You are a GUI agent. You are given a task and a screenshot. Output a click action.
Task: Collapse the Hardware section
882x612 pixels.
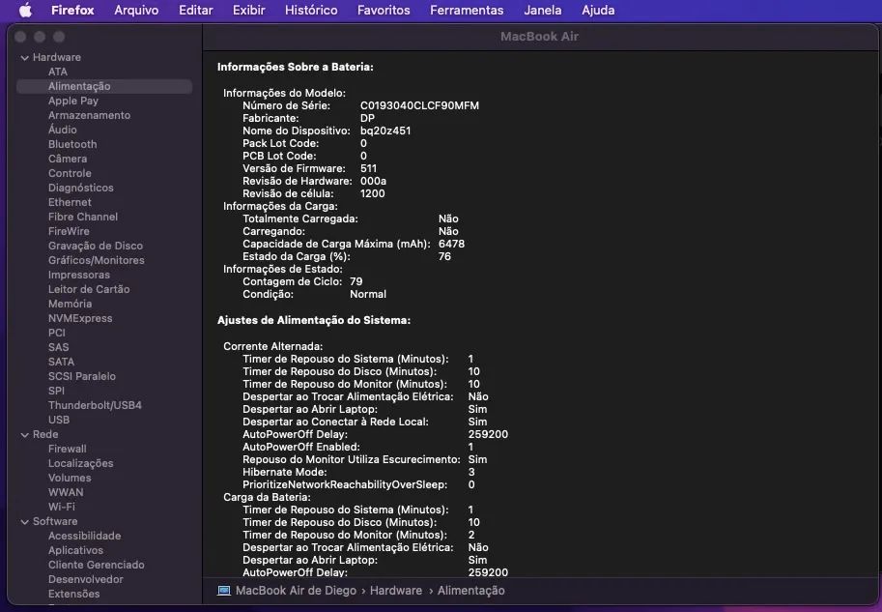(25, 57)
